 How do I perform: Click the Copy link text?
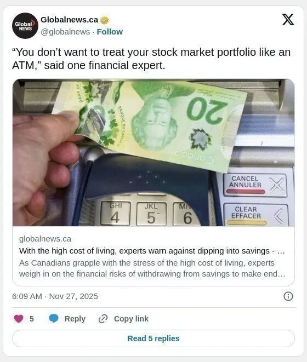(x=131, y=319)
